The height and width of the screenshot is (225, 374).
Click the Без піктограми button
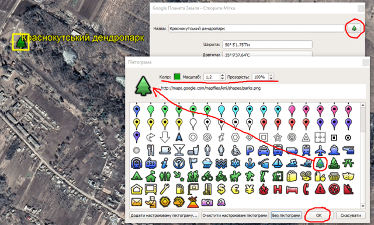pyautogui.click(x=286, y=216)
